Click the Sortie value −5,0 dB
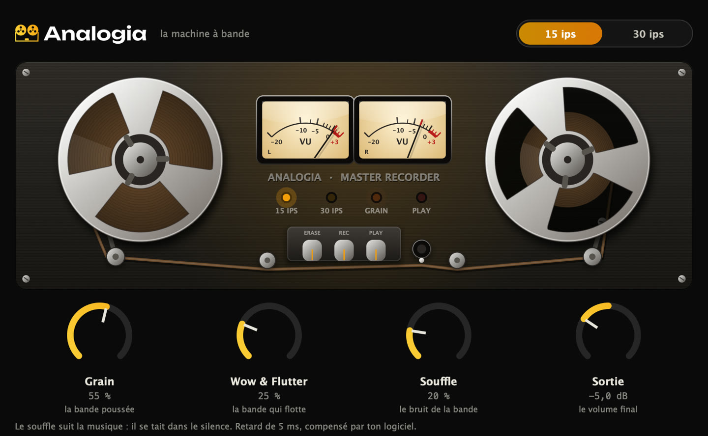Viewport: 708px width, 436px height. [608, 396]
